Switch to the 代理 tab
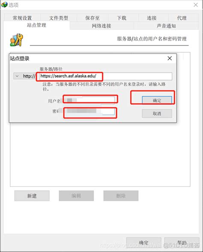This screenshot has width=203, height=252. point(182,18)
